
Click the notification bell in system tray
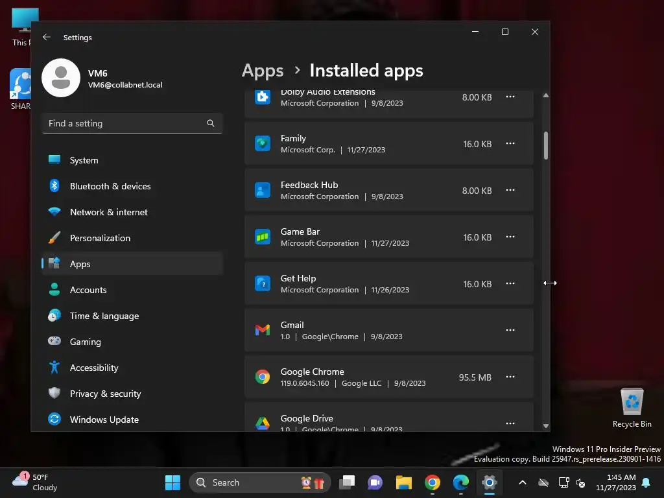pyautogui.click(x=646, y=482)
